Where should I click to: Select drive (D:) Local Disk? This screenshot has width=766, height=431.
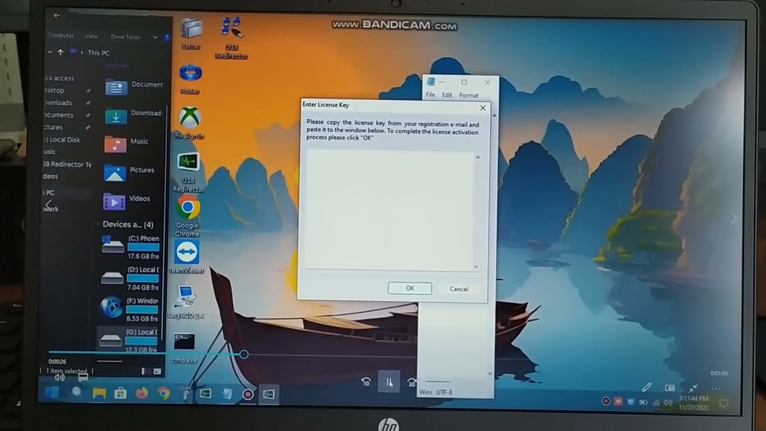tap(130, 278)
